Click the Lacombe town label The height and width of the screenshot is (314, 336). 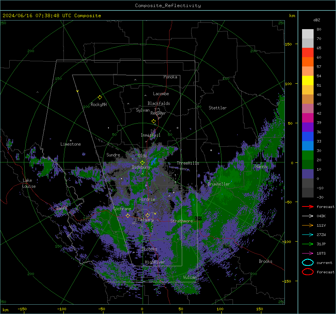click(x=161, y=94)
